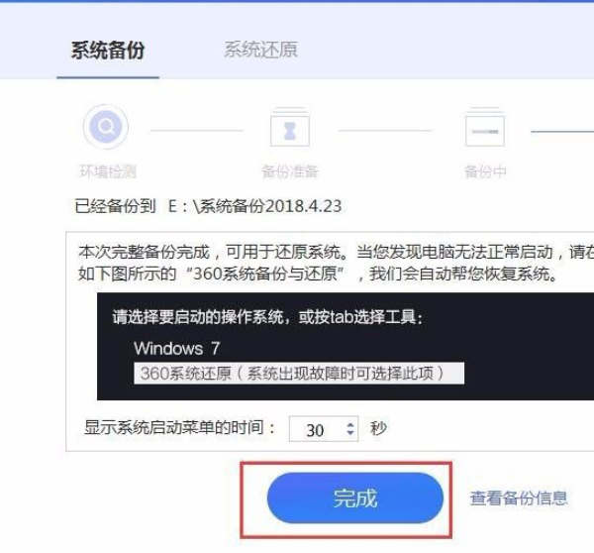This screenshot has height=553, width=594.
Task: Decrease boot menu time with down arrow
Action: click(350, 433)
